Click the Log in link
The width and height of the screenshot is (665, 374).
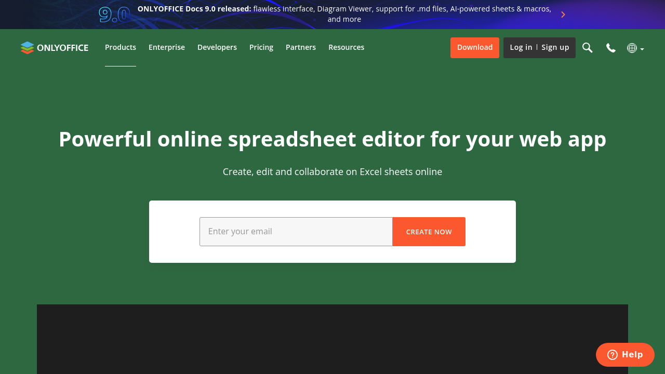[x=521, y=47]
